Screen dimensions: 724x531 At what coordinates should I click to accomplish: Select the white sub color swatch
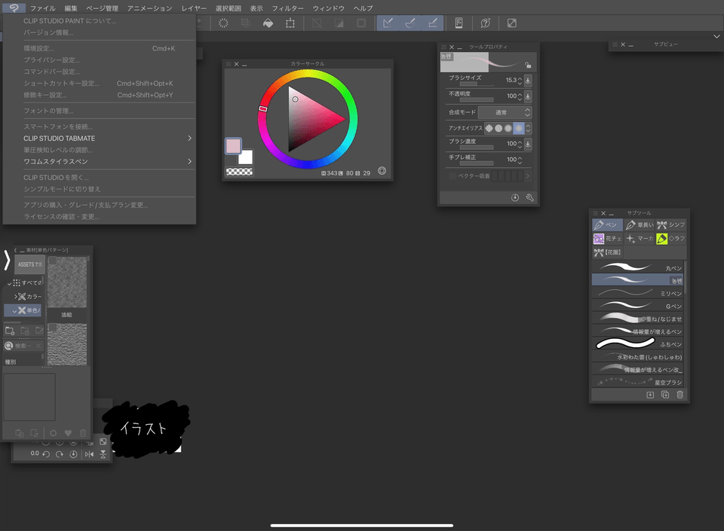246,157
